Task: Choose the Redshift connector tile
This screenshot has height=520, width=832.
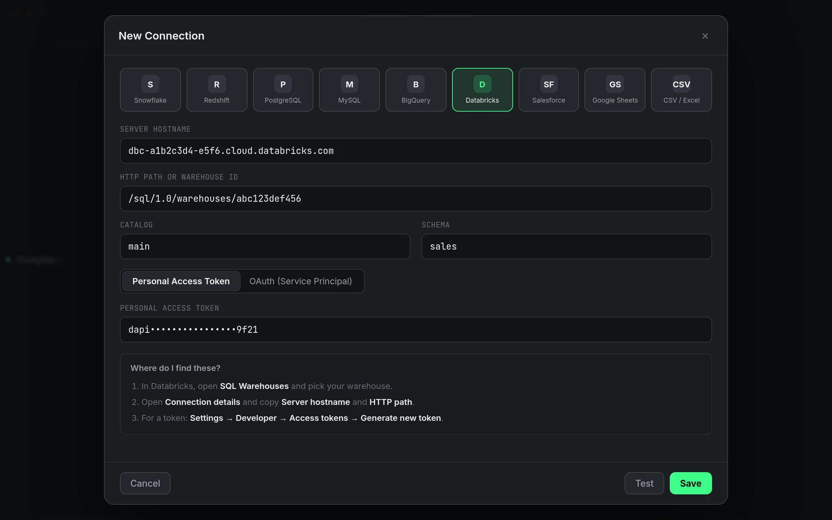Action: [x=217, y=90]
